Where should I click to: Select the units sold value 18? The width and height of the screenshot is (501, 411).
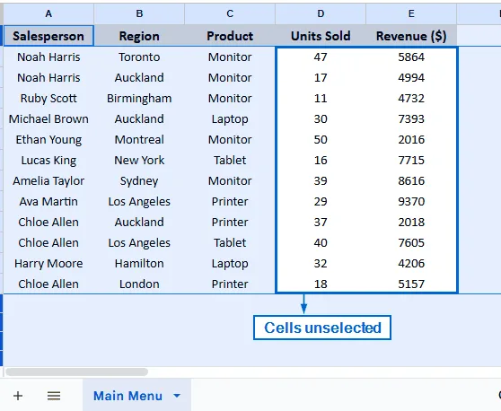pyautogui.click(x=321, y=284)
